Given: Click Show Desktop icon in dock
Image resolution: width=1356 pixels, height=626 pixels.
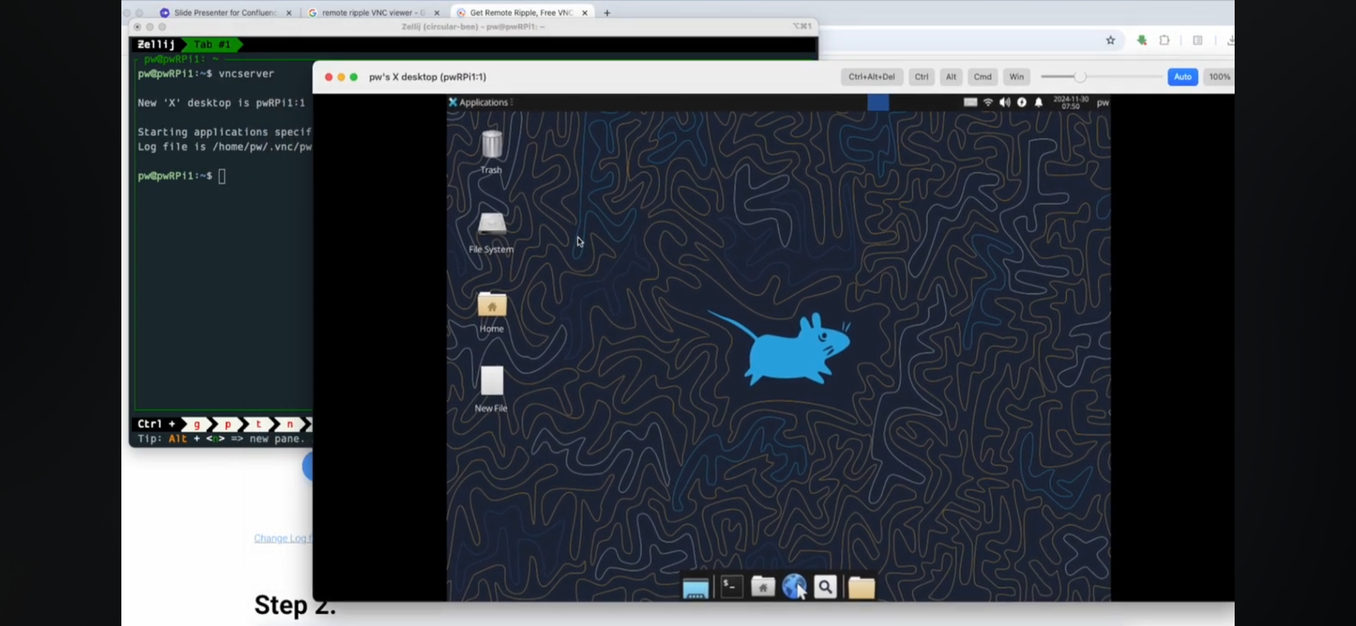Looking at the screenshot, I should pos(695,588).
